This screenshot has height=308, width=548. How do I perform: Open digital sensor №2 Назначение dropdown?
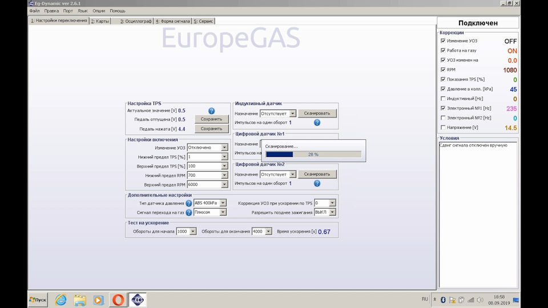292,175
